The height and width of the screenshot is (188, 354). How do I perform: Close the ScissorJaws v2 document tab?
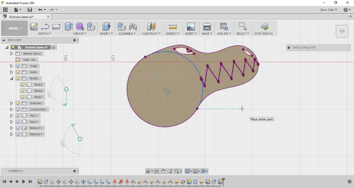point(48,17)
